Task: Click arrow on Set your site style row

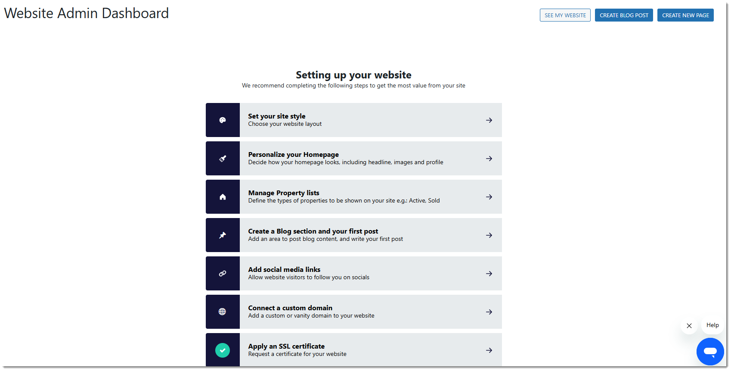Action: (489, 120)
